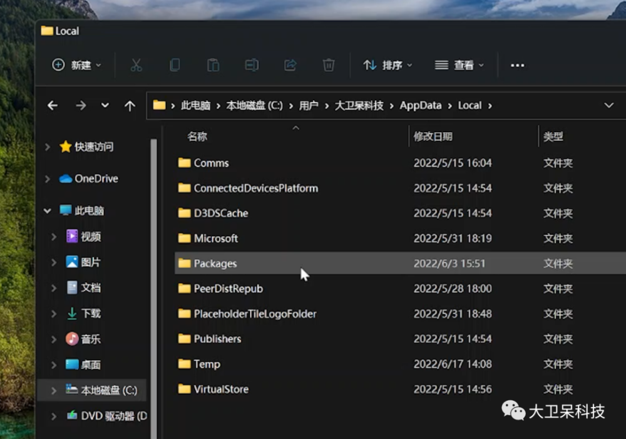
Task: Expand 视频 in the sidebar tree
Action: [54, 237]
